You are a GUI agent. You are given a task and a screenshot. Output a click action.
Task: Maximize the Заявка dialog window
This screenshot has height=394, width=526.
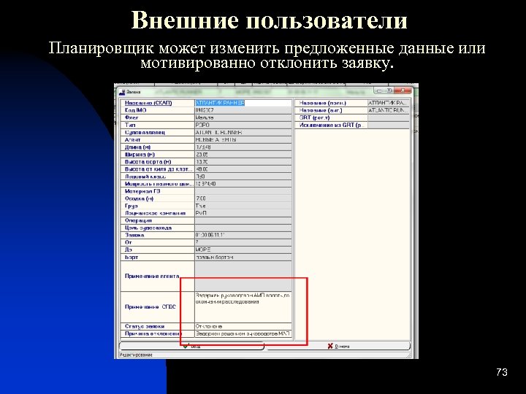coord(389,90)
